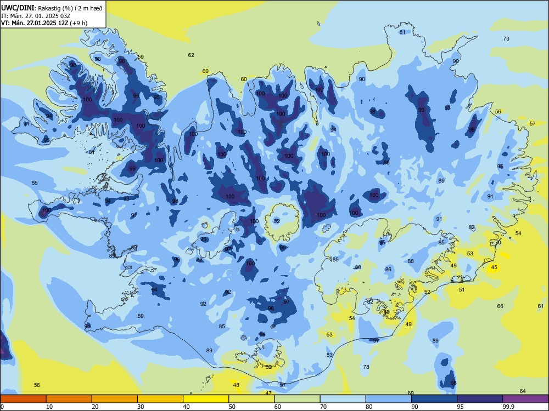Pick the orange 10–20 colorbar segment
The image size is (549, 411).
69,399
